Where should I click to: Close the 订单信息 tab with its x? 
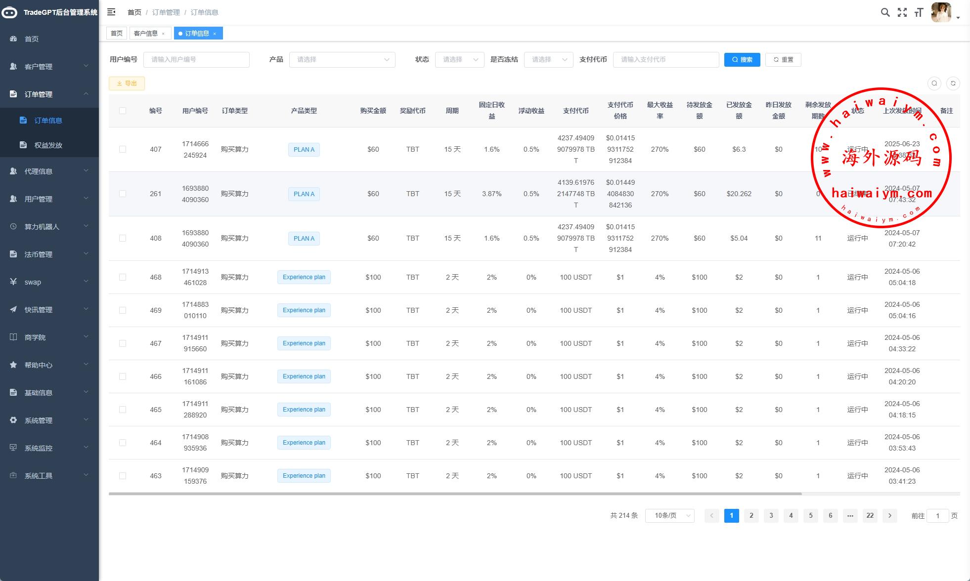tap(215, 34)
